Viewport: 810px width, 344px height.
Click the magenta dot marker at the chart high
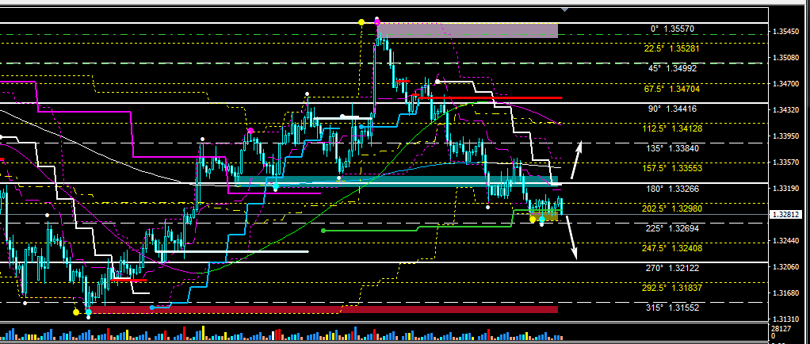tap(377, 22)
